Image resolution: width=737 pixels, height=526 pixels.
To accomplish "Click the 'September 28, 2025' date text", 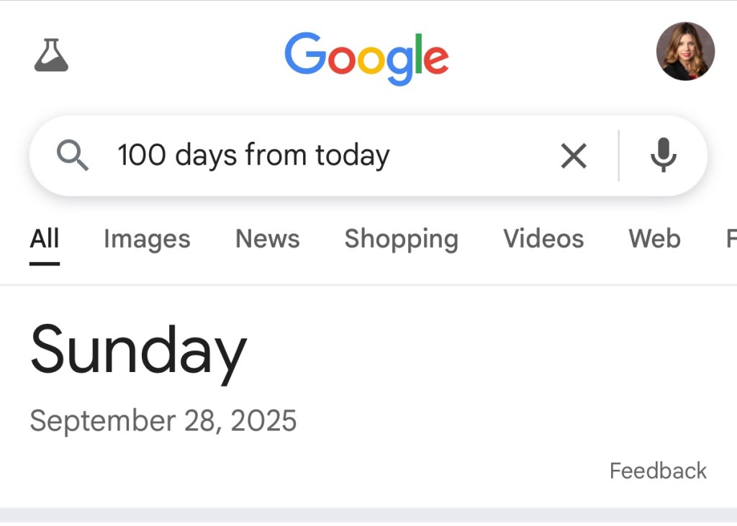I will pos(163,421).
